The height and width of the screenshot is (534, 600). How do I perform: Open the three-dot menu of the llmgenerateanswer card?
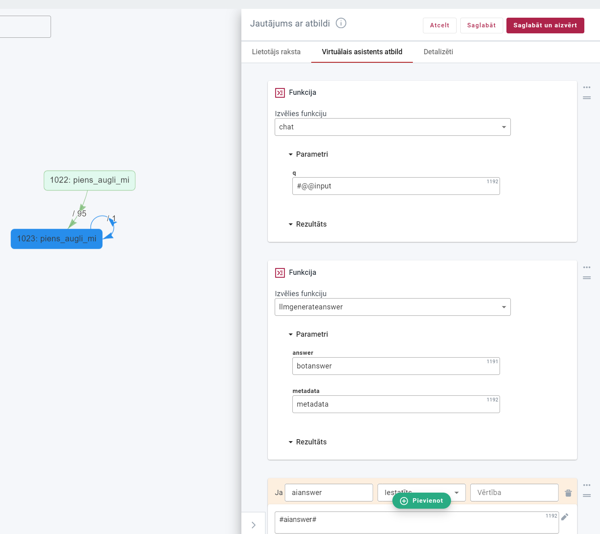[x=587, y=267]
